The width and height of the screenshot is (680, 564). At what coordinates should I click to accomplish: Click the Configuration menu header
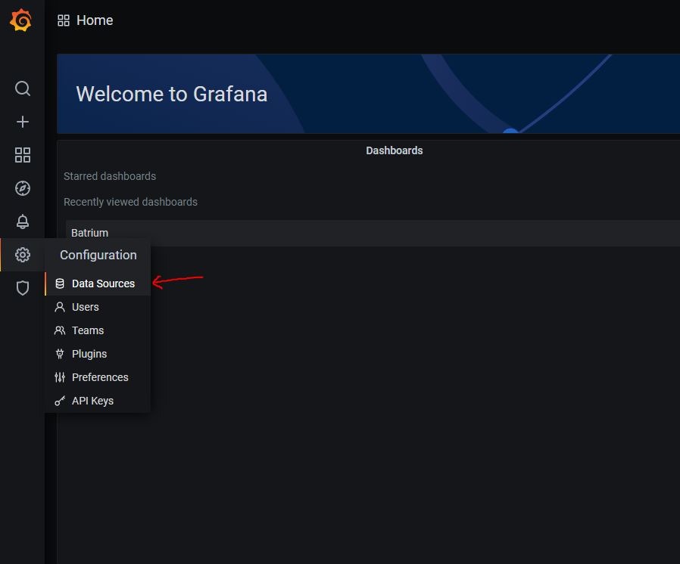point(98,255)
